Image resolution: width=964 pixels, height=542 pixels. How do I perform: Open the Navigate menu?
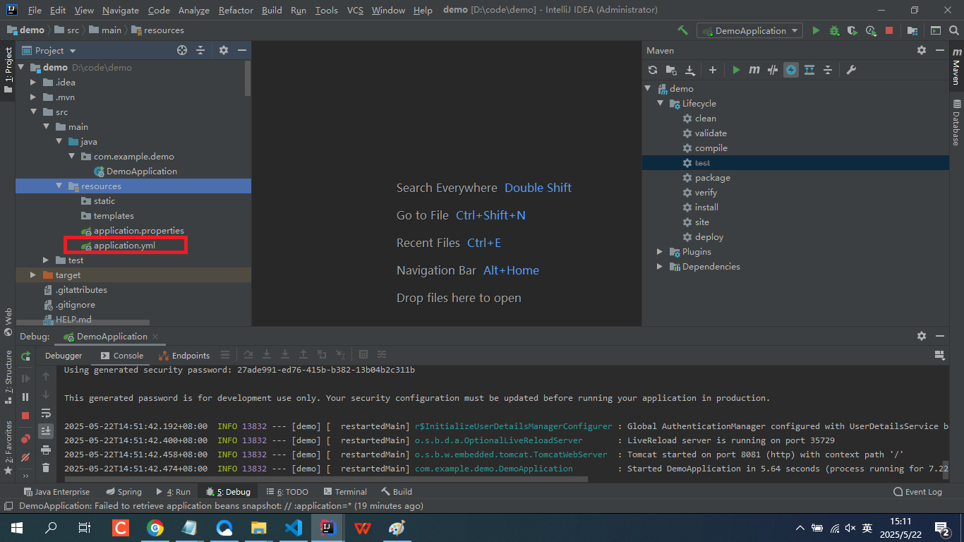tap(121, 10)
